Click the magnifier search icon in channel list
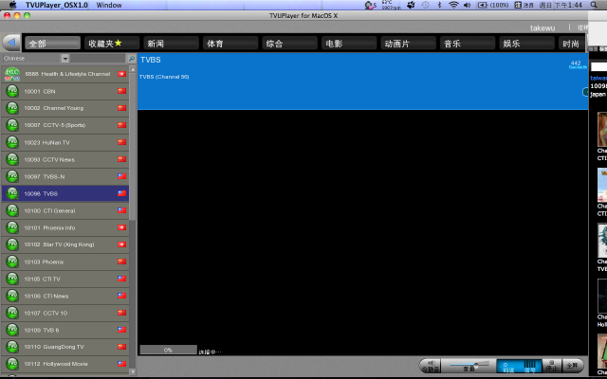 coord(131,59)
